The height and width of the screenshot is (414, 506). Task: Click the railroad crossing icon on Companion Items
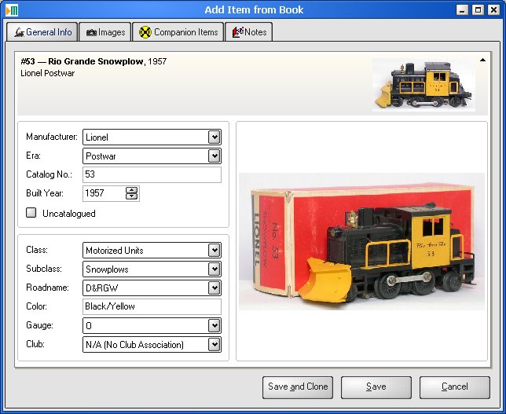[145, 32]
